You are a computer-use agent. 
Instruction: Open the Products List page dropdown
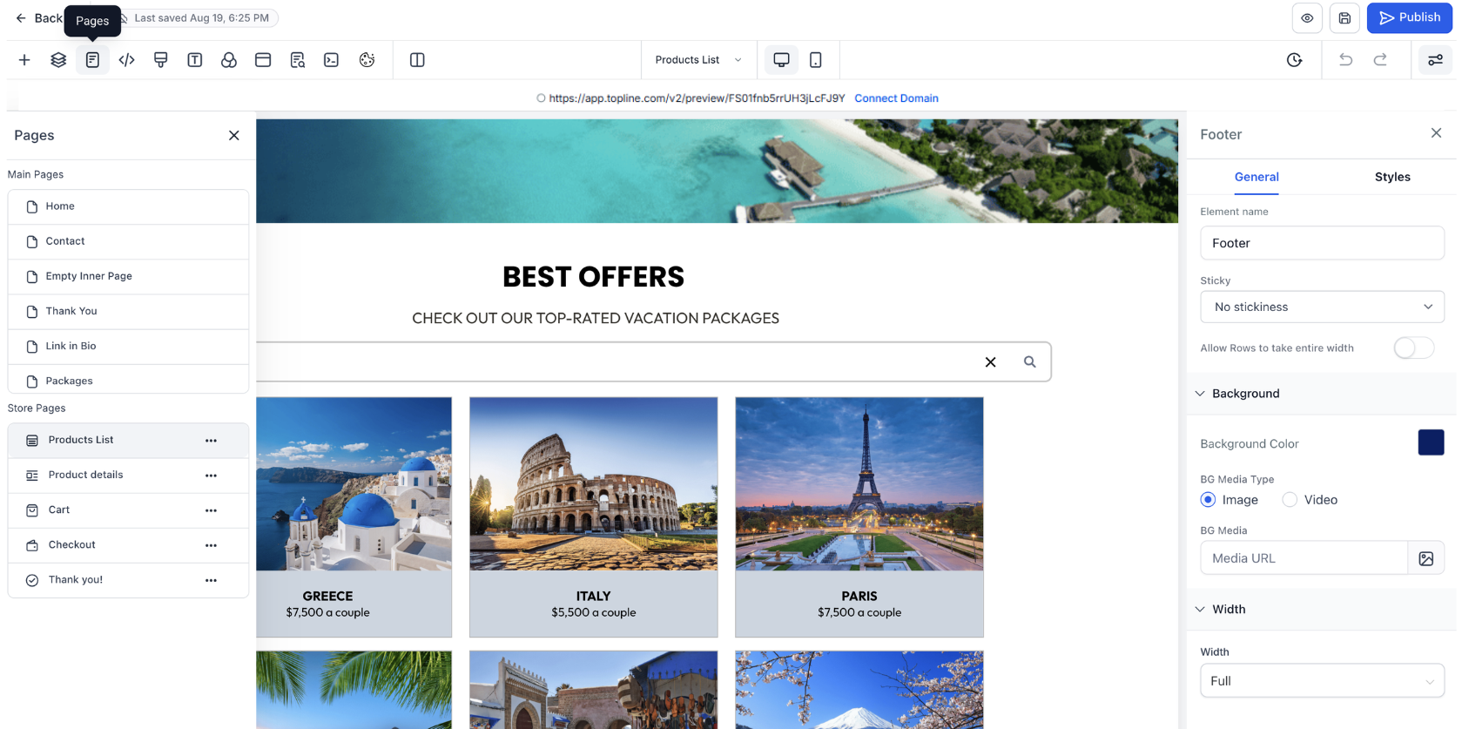[x=698, y=60]
